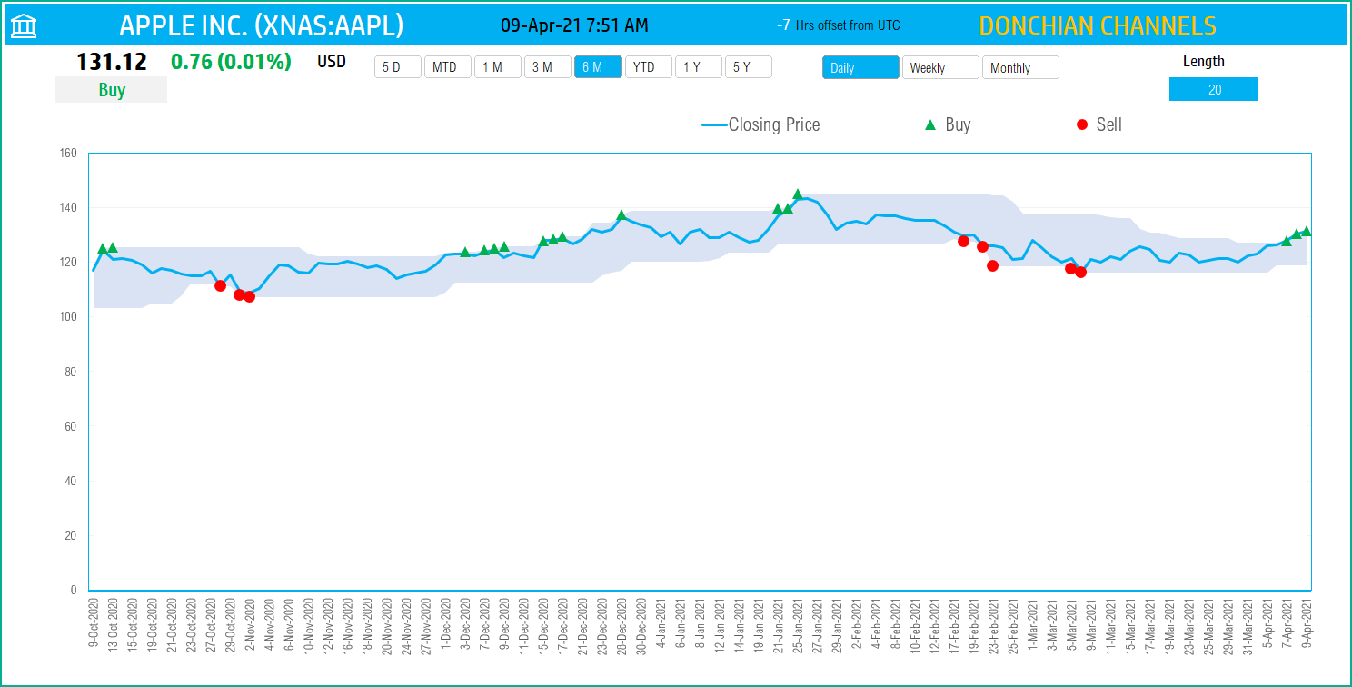Click the red Sell legend circle
The image size is (1352, 687).
pyautogui.click(x=1081, y=124)
